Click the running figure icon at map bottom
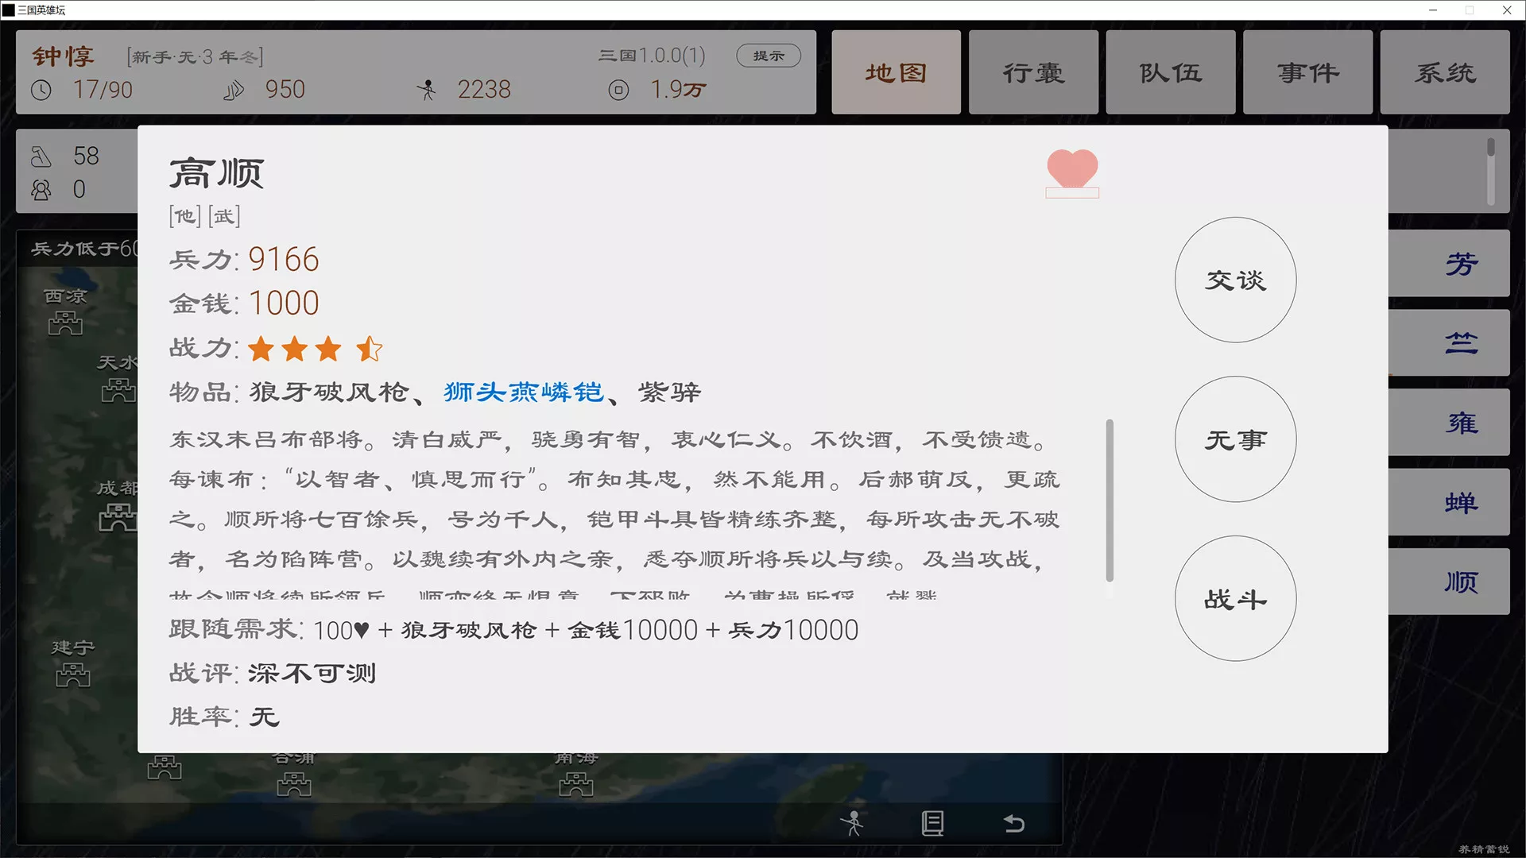This screenshot has height=858, width=1526. click(x=854, y=823)
